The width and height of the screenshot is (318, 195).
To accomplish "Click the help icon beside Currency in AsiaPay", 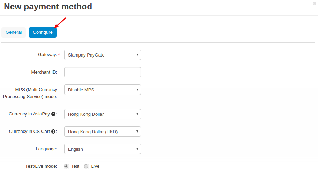I will [x=53, y=114].
